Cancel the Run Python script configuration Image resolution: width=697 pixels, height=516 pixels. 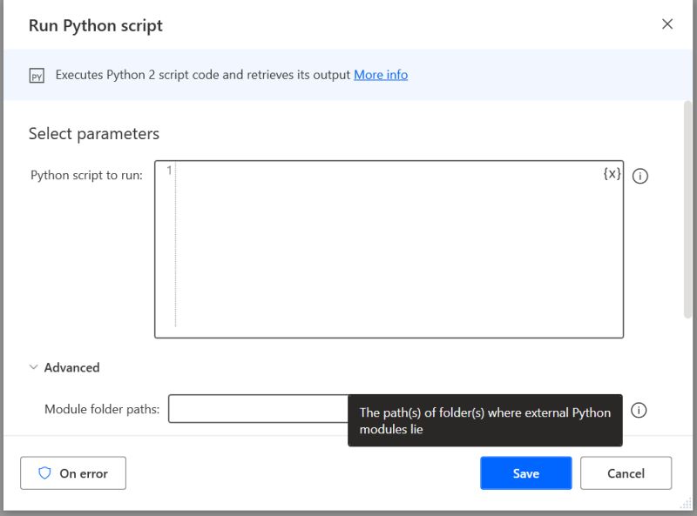(x=626, y=472)
